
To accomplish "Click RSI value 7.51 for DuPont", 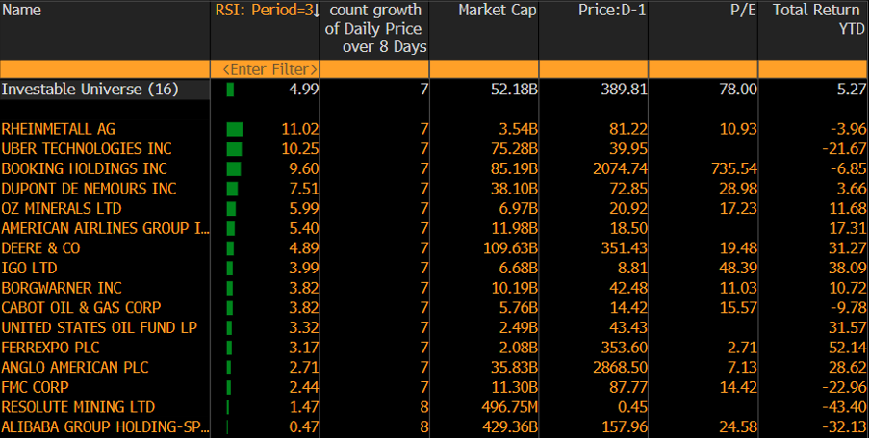I will click(x=303, y=189).
